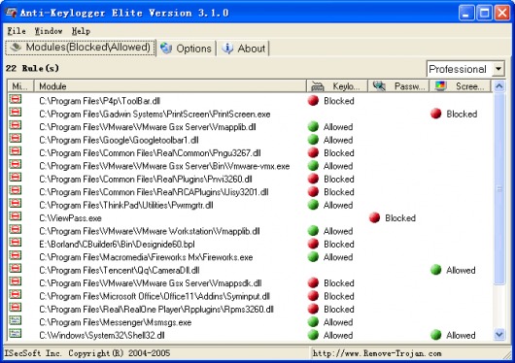Sort by the Keylogger column header
Image resolution: width=515 pixels, height=363 pixels.
coord(337,86)
